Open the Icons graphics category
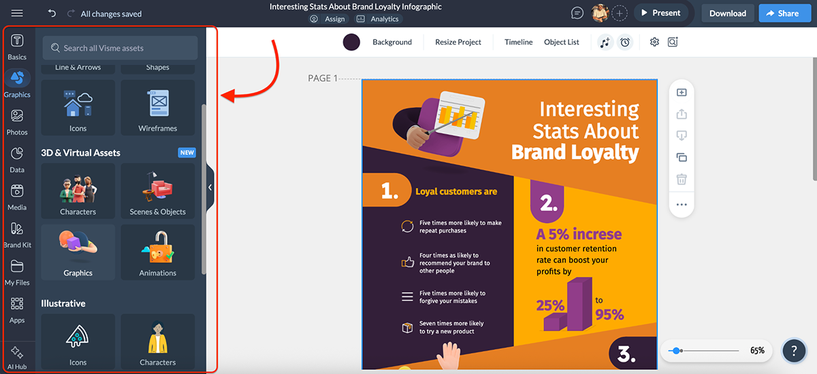817x374 pixels. click(78, 107)
